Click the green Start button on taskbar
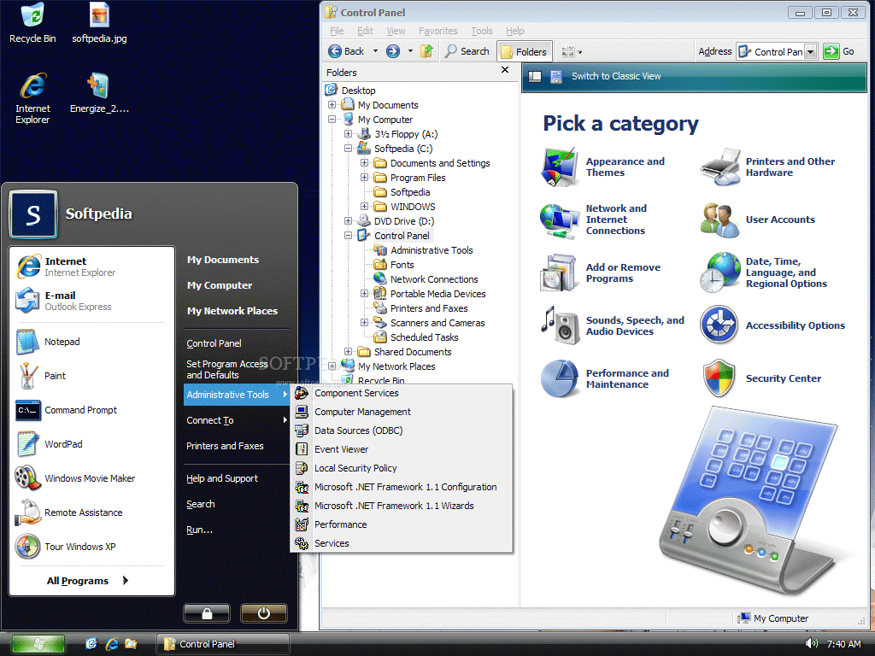875x656 pixels. click(x=38, y=644)
